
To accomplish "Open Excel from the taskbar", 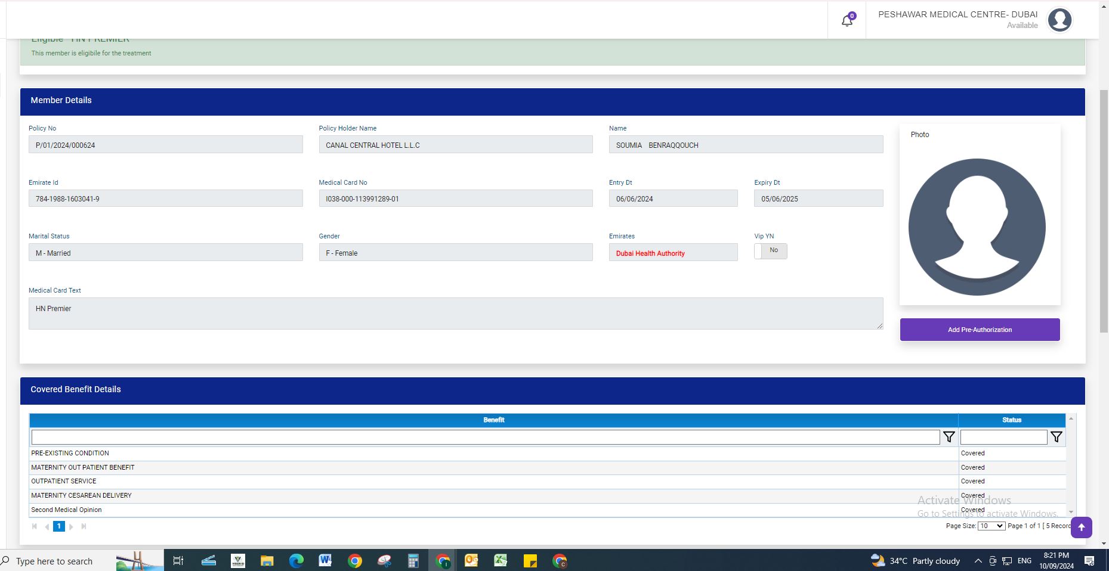I will click(501, 561).
